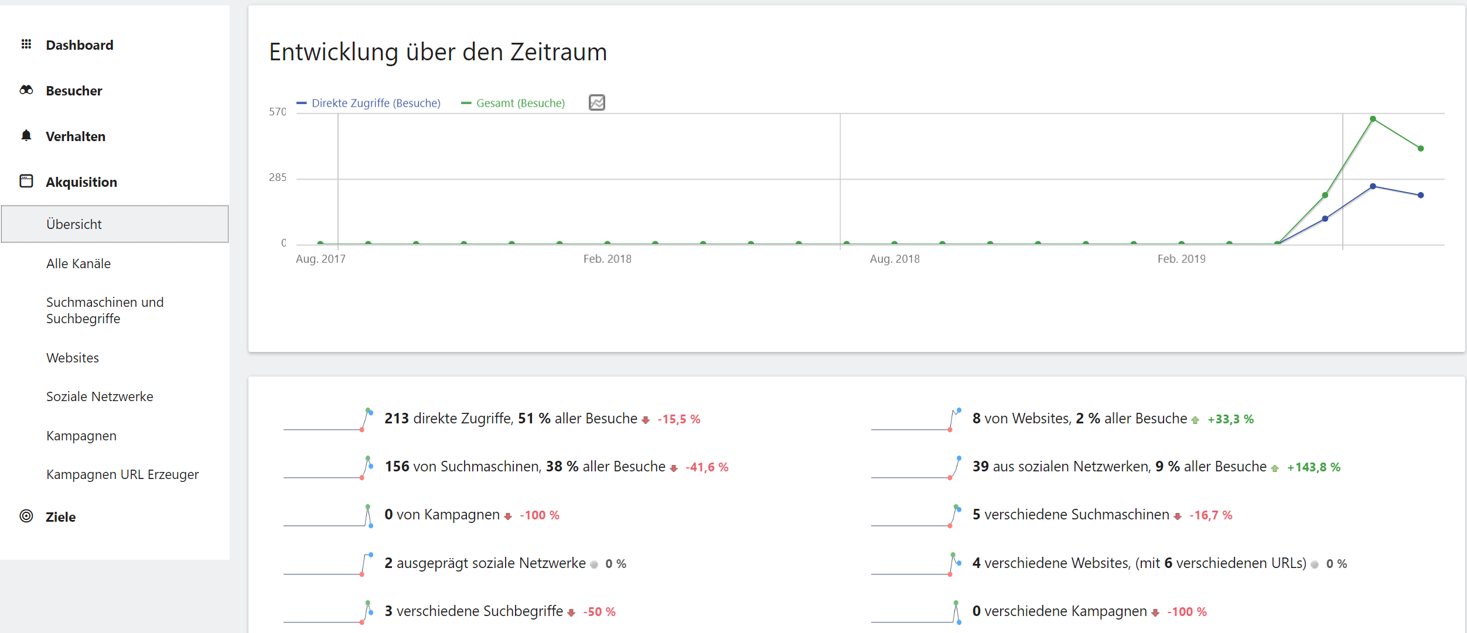This screenshot has height=633, width=1467.
Task: Click sparkline for 4 verschiedene Websites
Action: click(916, 564)
